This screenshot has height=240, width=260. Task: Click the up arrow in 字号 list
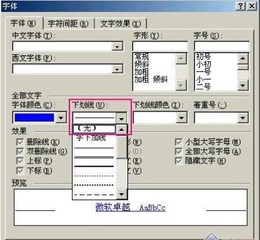point(243,58)
